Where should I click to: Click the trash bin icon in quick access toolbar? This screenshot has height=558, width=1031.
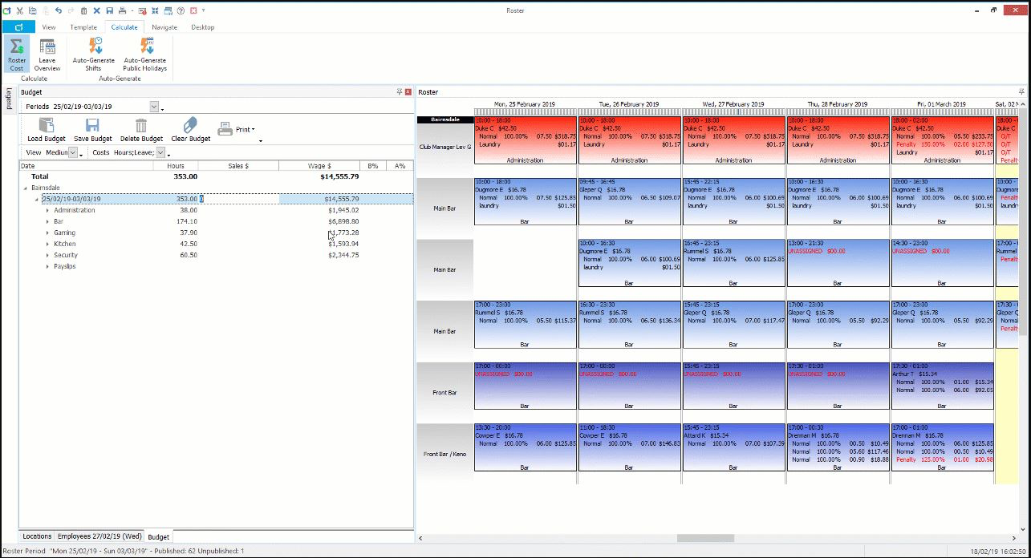point(84,10)
